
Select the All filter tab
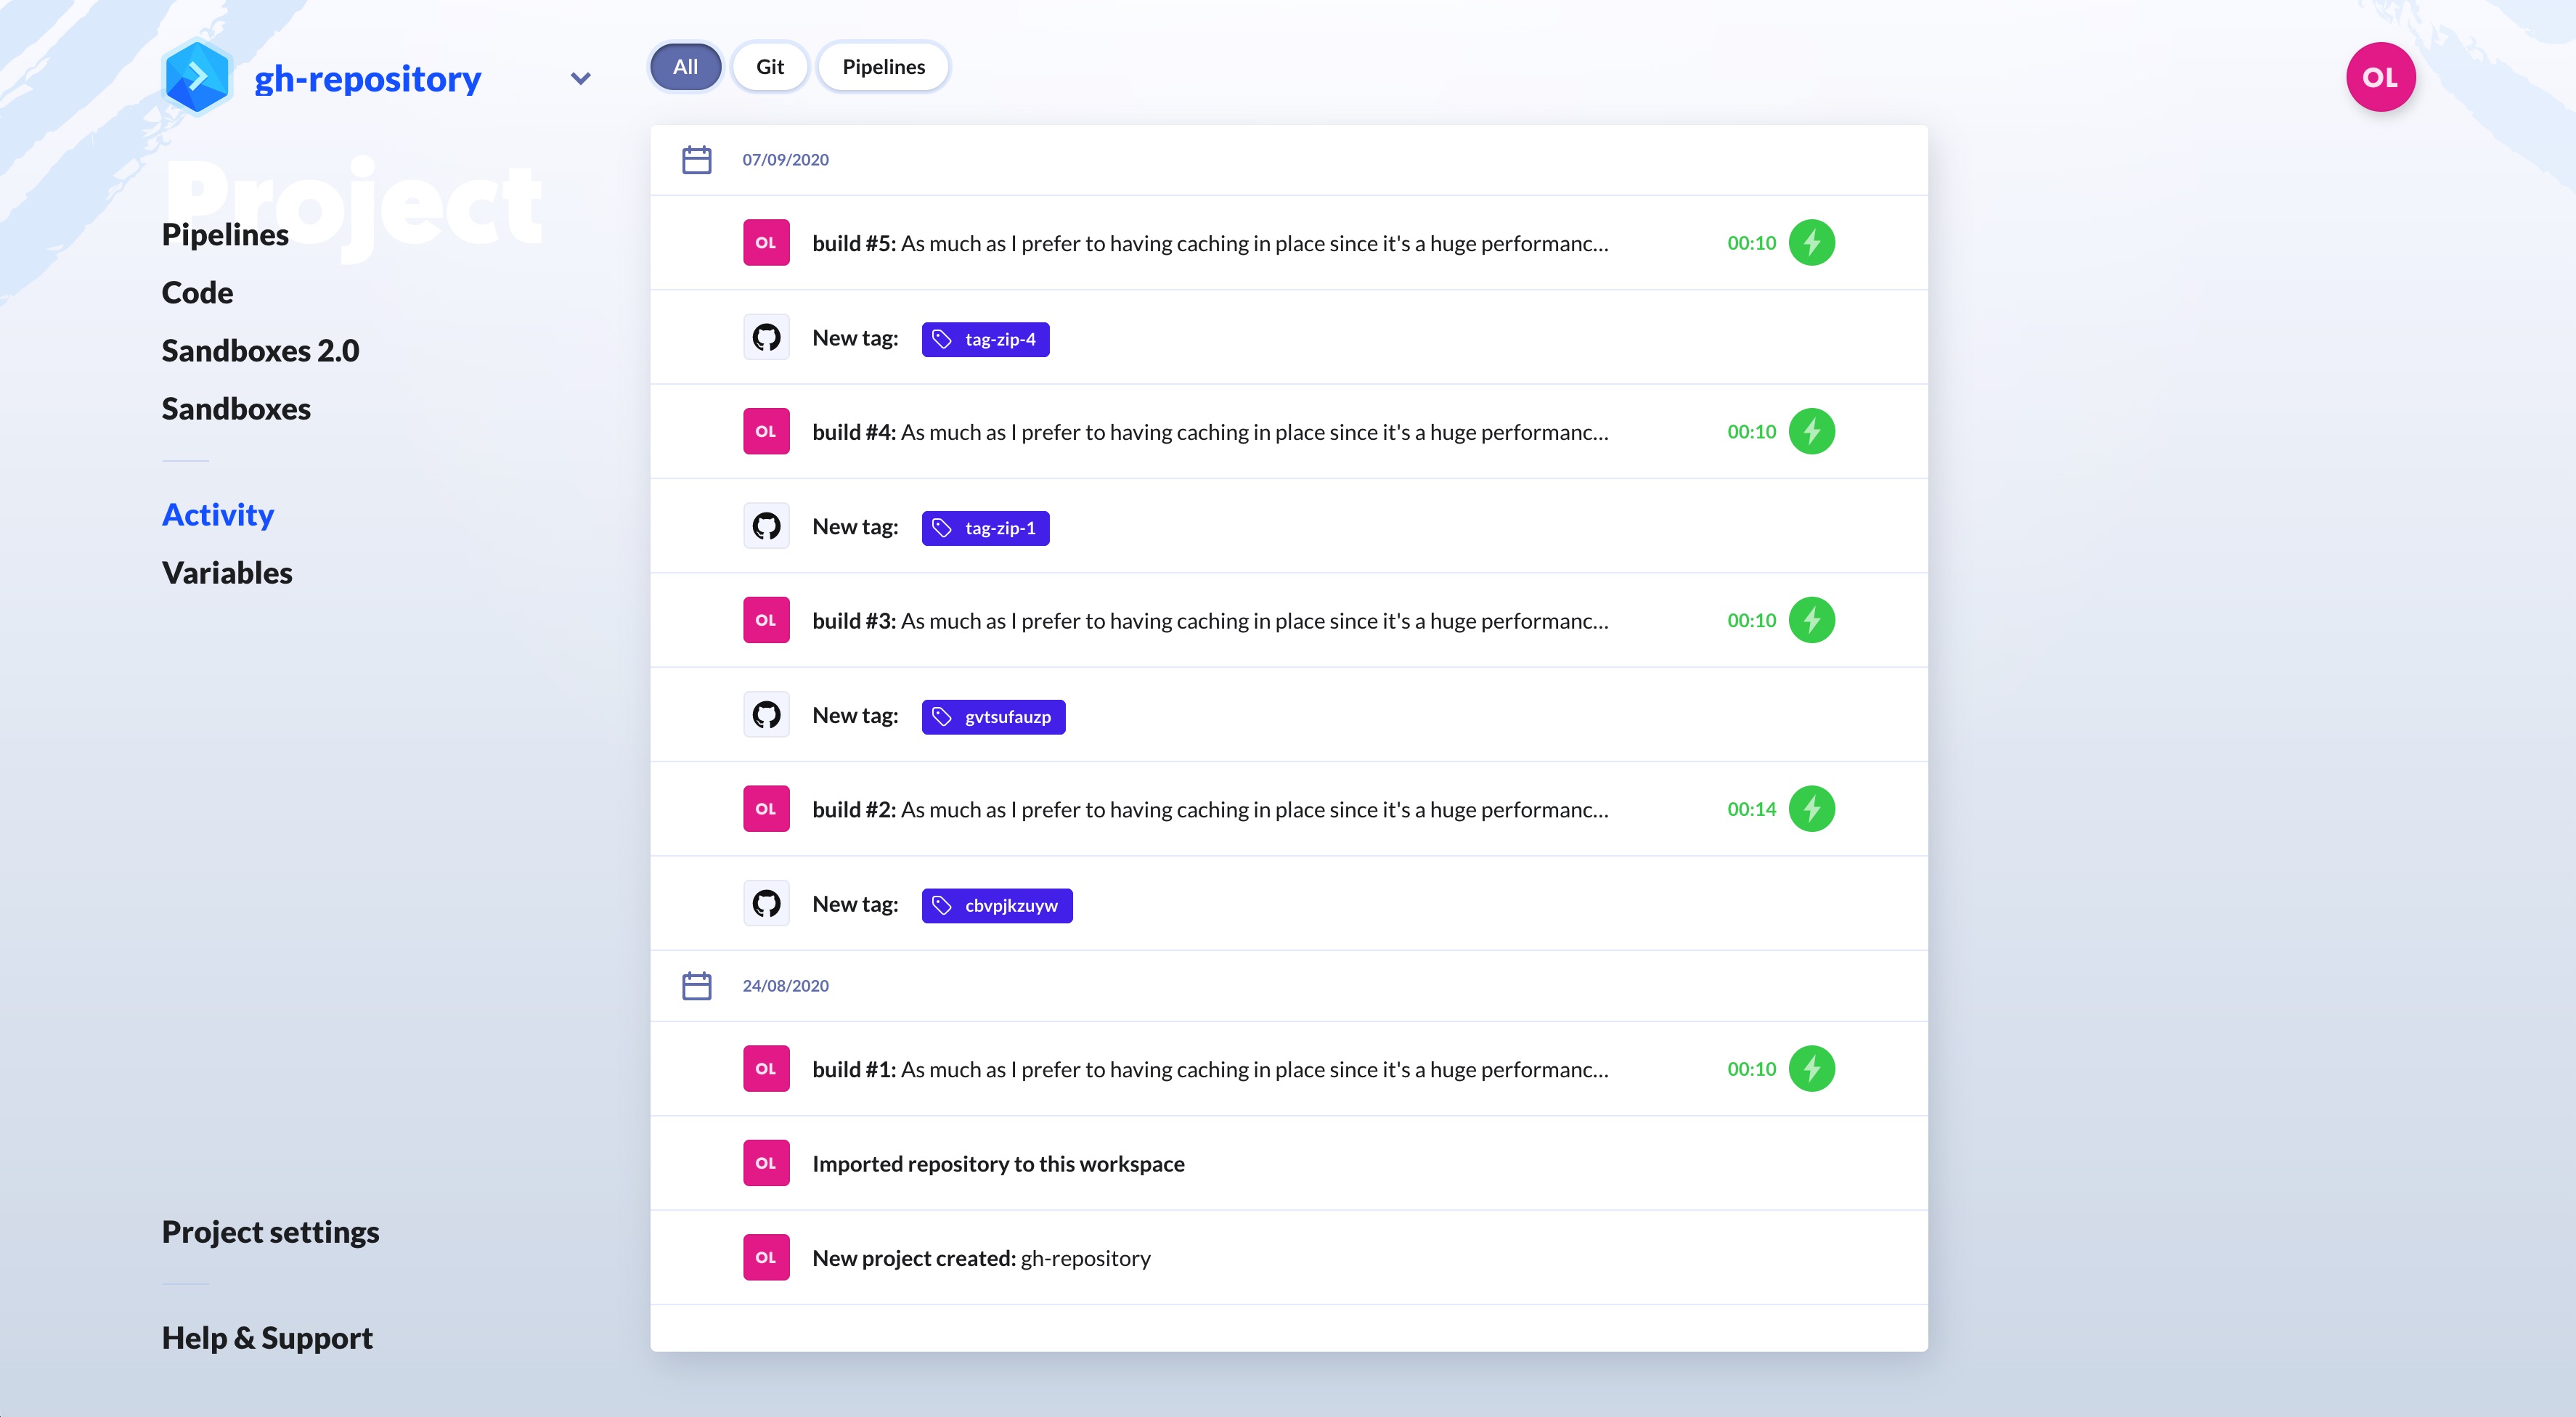(685, 67)
